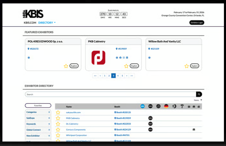Expand the Categories filter
This screenshot has width=226, height=146.
click(49, 112)
